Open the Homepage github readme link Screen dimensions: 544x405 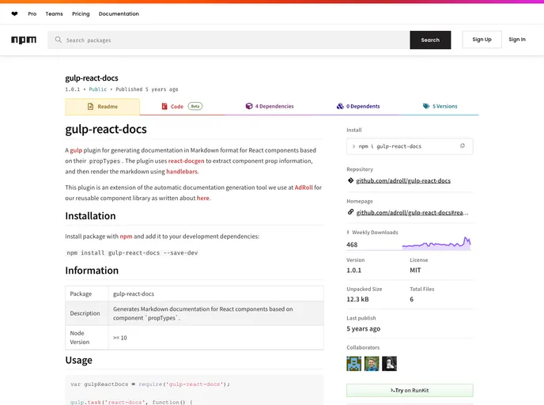[x=412, y=213]
